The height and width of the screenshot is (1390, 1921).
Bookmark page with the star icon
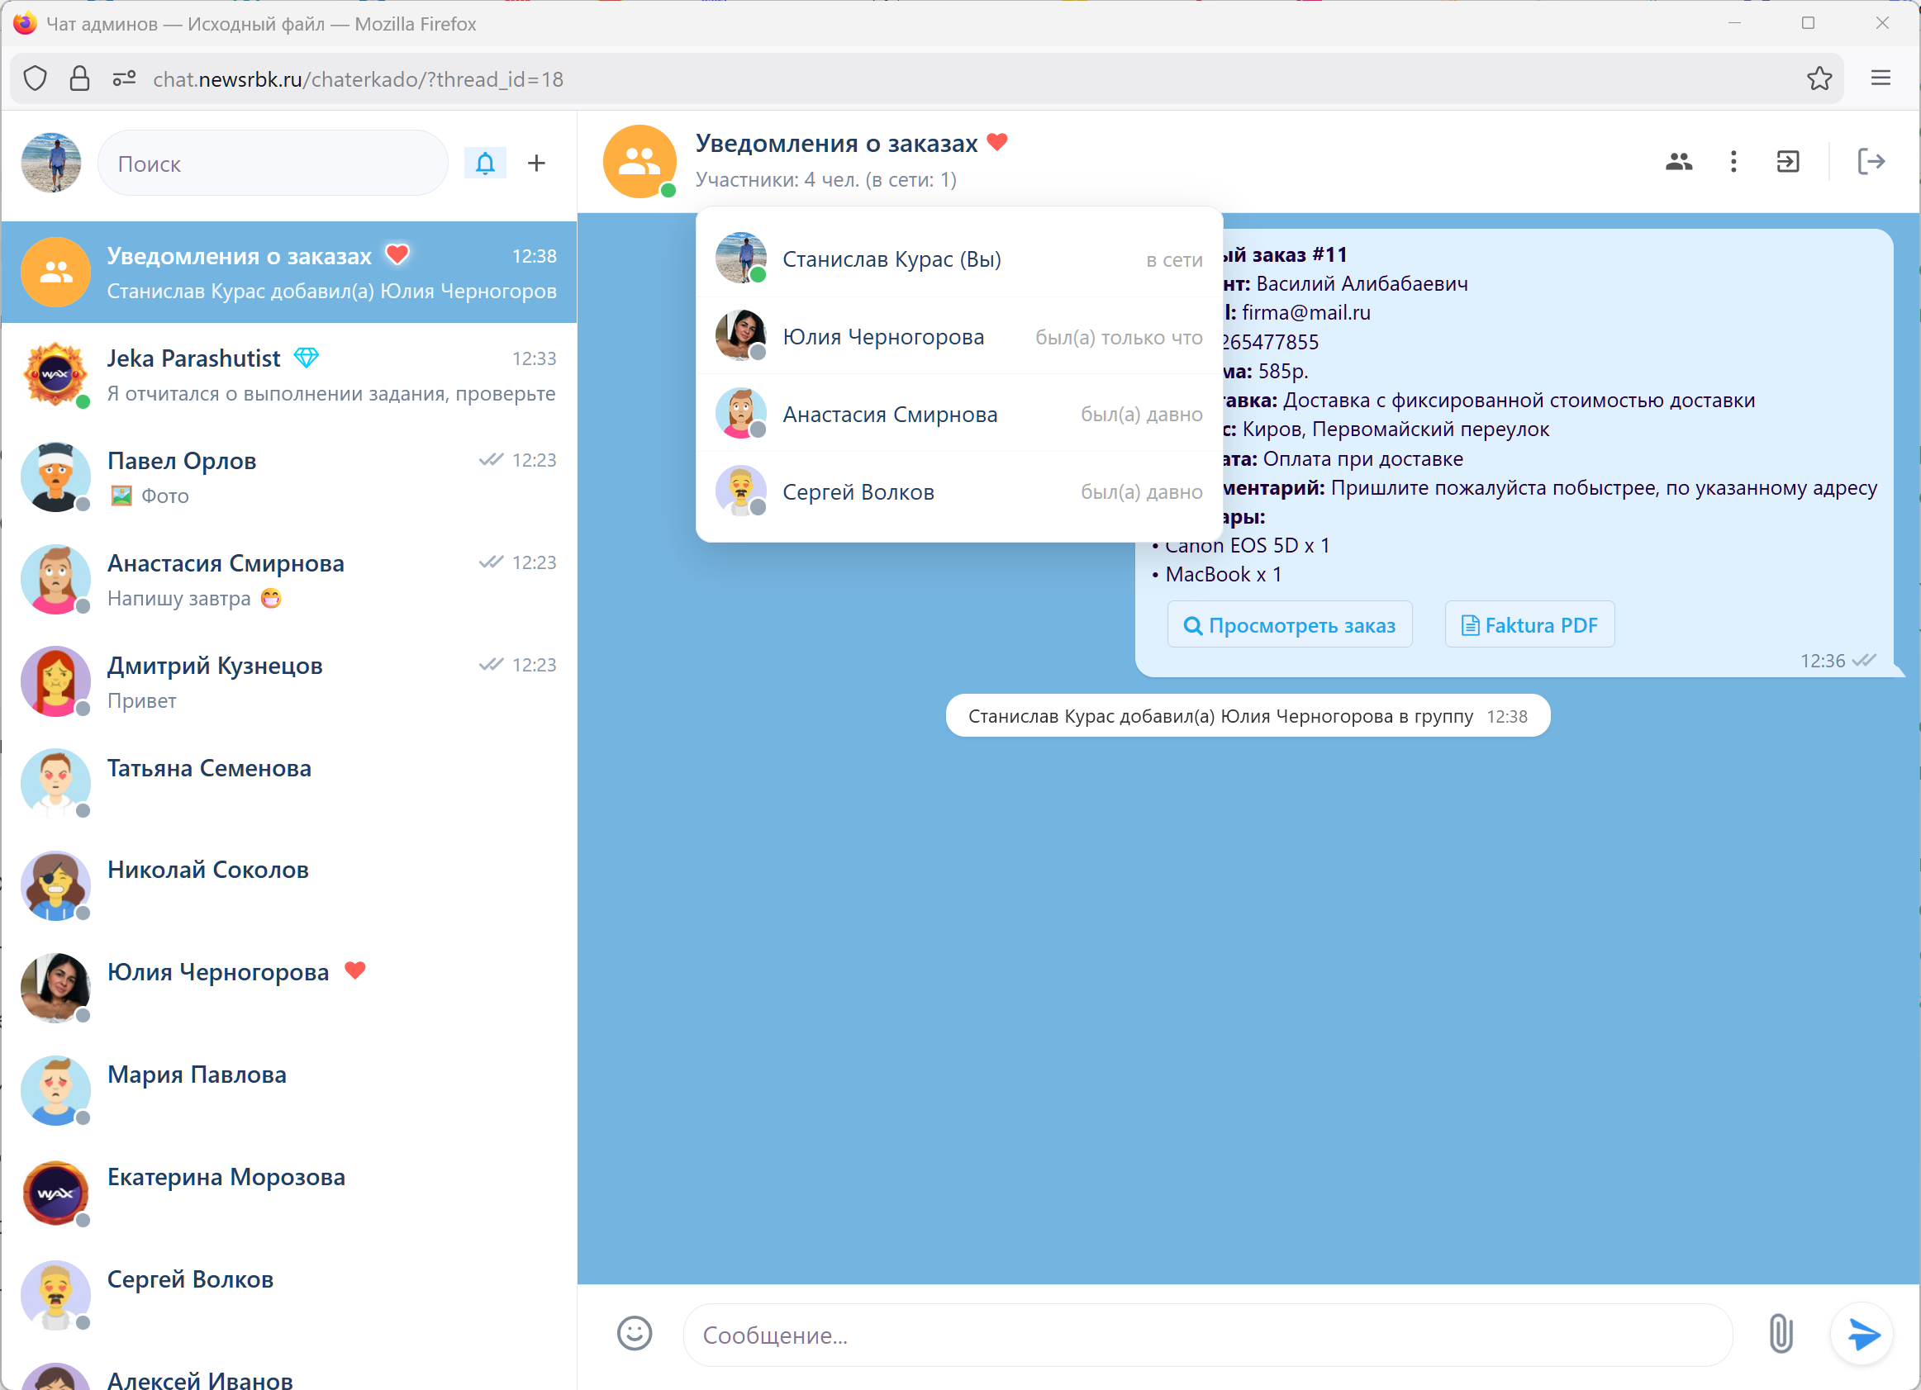tap(1819, 78)
